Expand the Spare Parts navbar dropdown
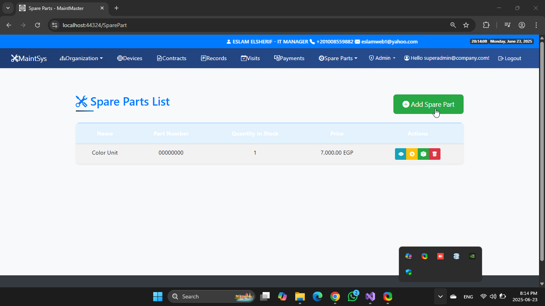Image resolution: width=545 pixels, height=306 pixels. [338, 58]
